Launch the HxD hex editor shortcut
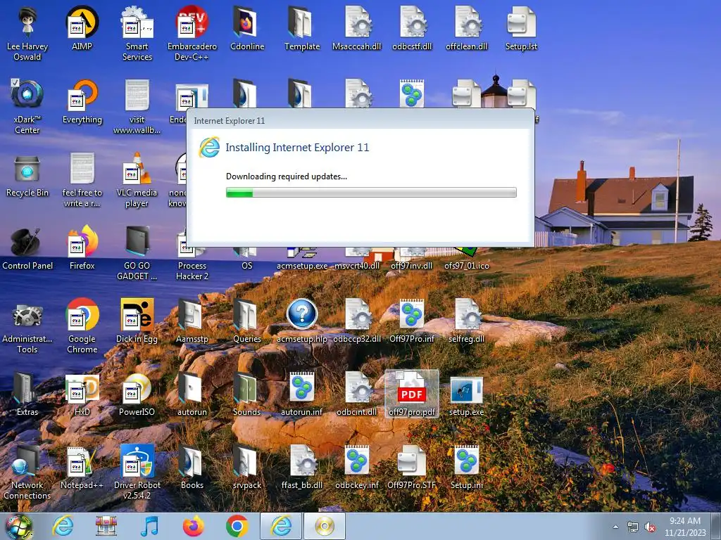The image size is (721, 540). [82, 394]
